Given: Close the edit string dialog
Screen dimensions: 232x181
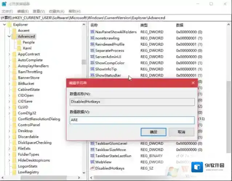Looking at the screenshot, I should [x=193, y=83].
